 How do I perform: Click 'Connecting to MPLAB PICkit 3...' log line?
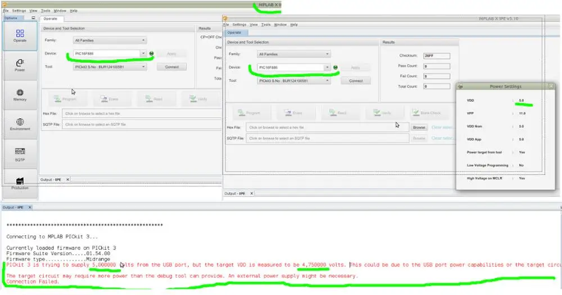52,237
